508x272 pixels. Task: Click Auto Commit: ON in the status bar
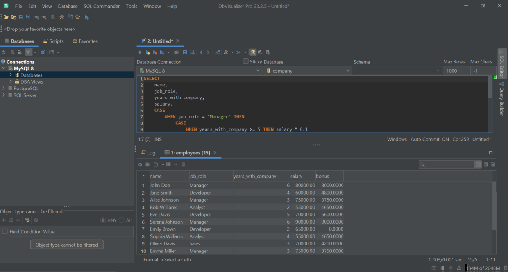pyautogui.click(x=429, y=139)
